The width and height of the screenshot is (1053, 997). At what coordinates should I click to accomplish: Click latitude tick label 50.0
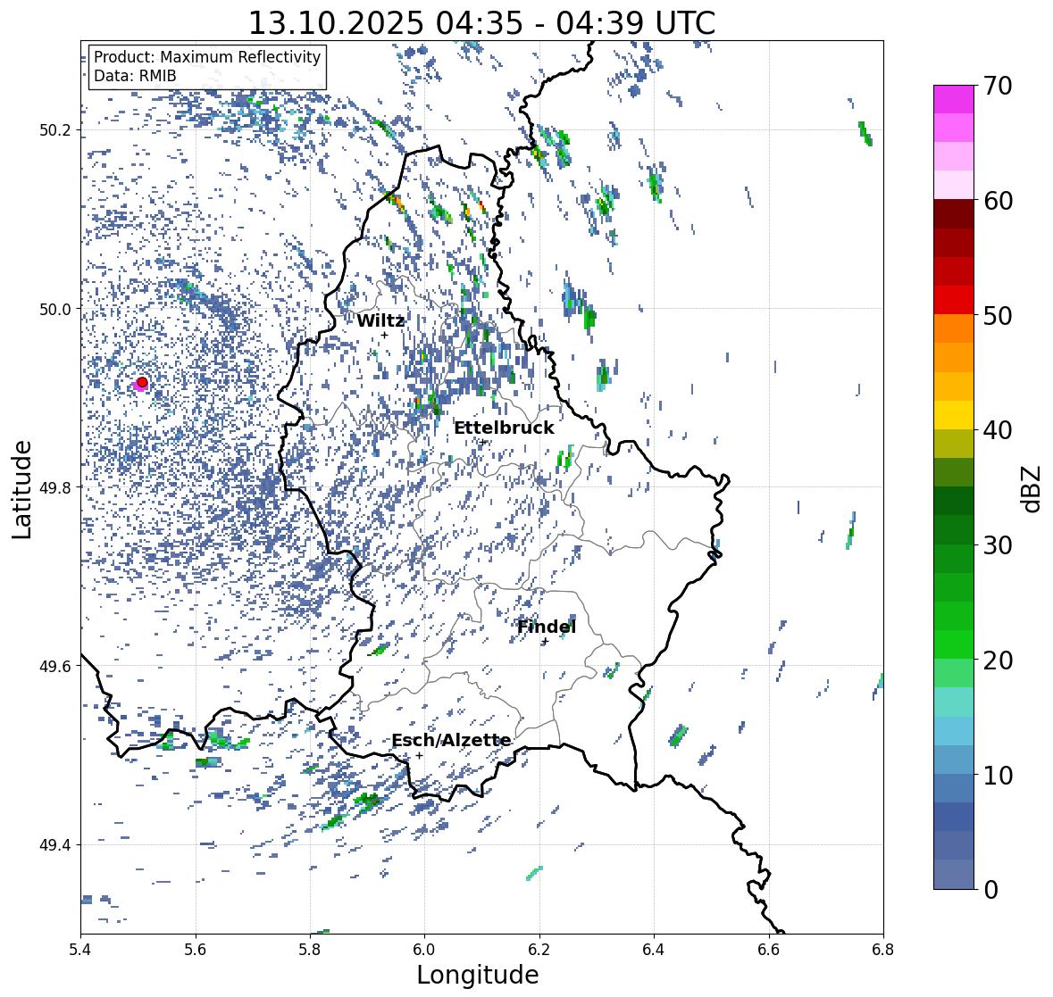(55, 310)
